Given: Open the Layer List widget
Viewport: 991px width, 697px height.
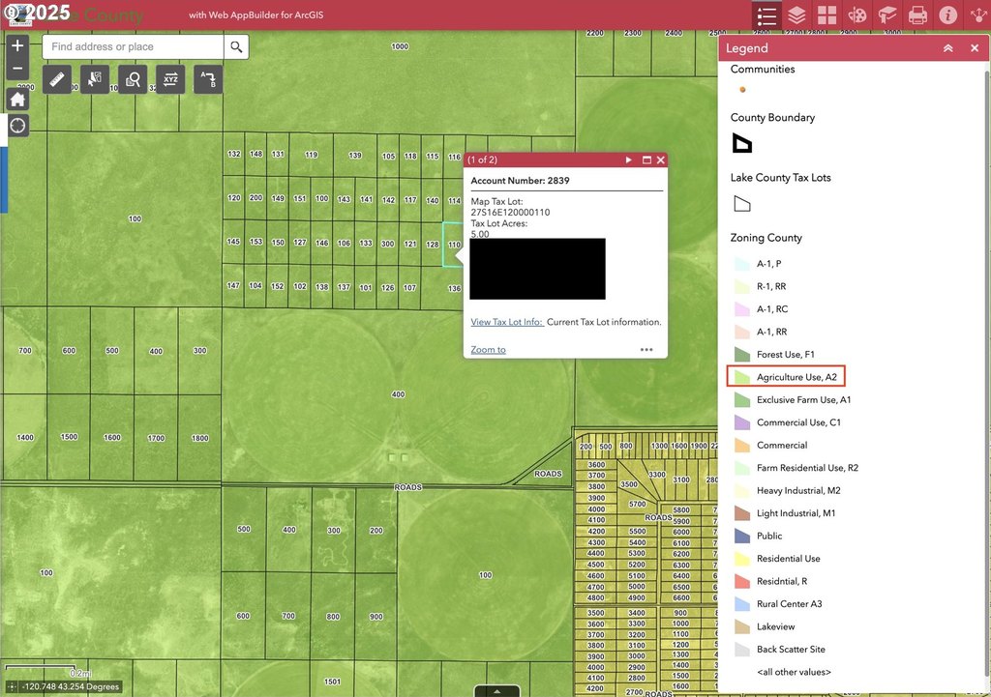Looking at the screenshot, I should point(796,15).
